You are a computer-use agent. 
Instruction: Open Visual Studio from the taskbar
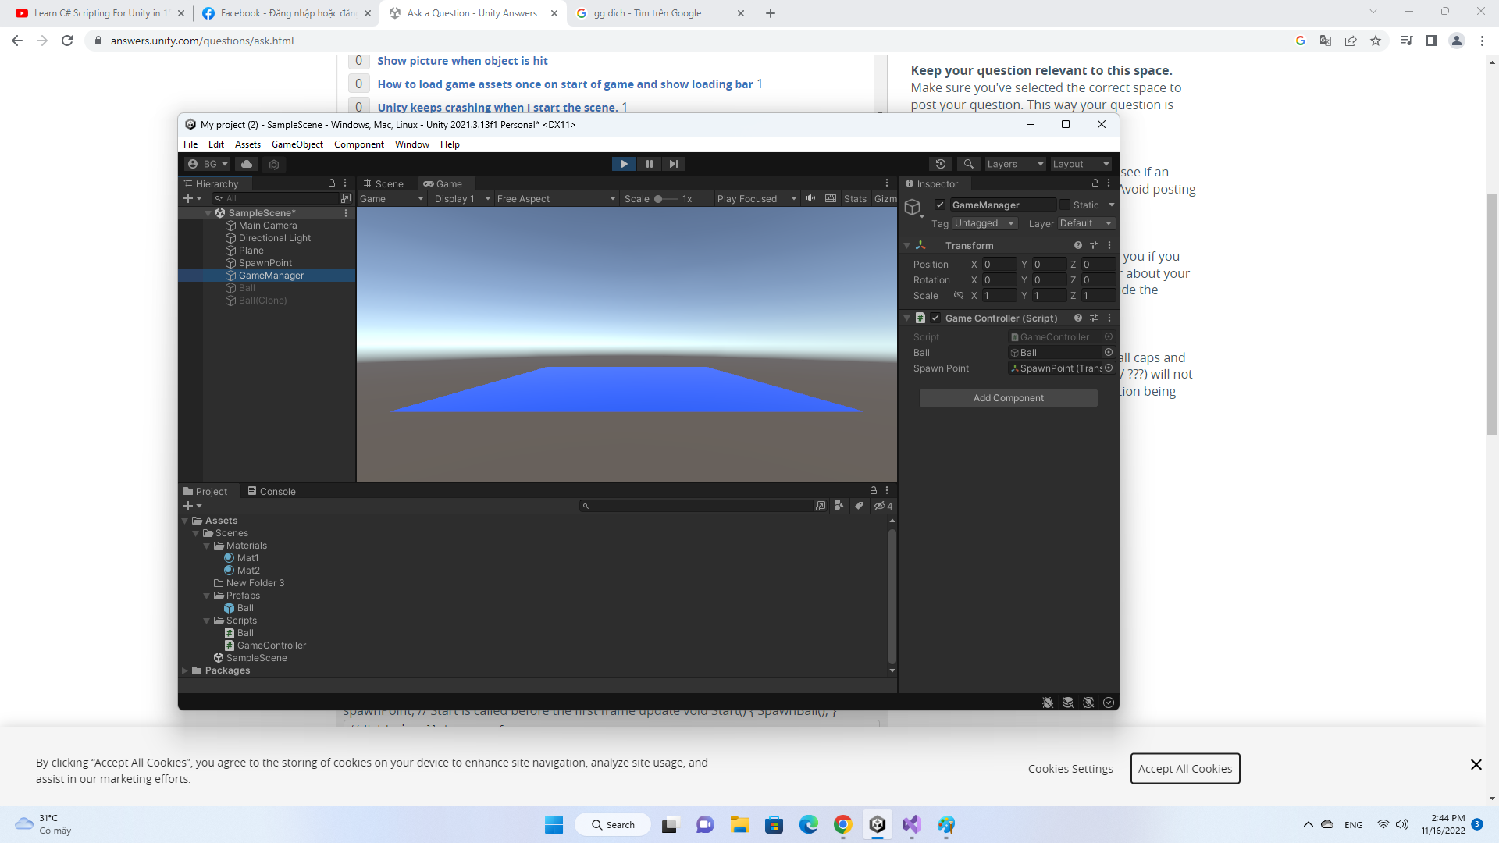[911, 824]
